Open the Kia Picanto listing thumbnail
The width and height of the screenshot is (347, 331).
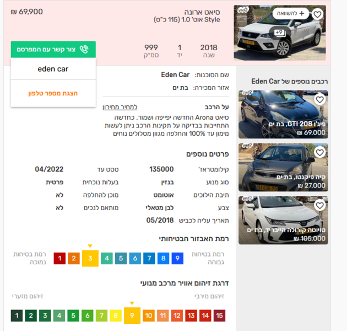tap(283, 167)
